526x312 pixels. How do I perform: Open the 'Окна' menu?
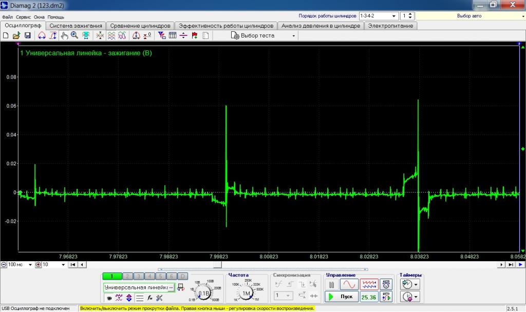(x=39, y=17)
